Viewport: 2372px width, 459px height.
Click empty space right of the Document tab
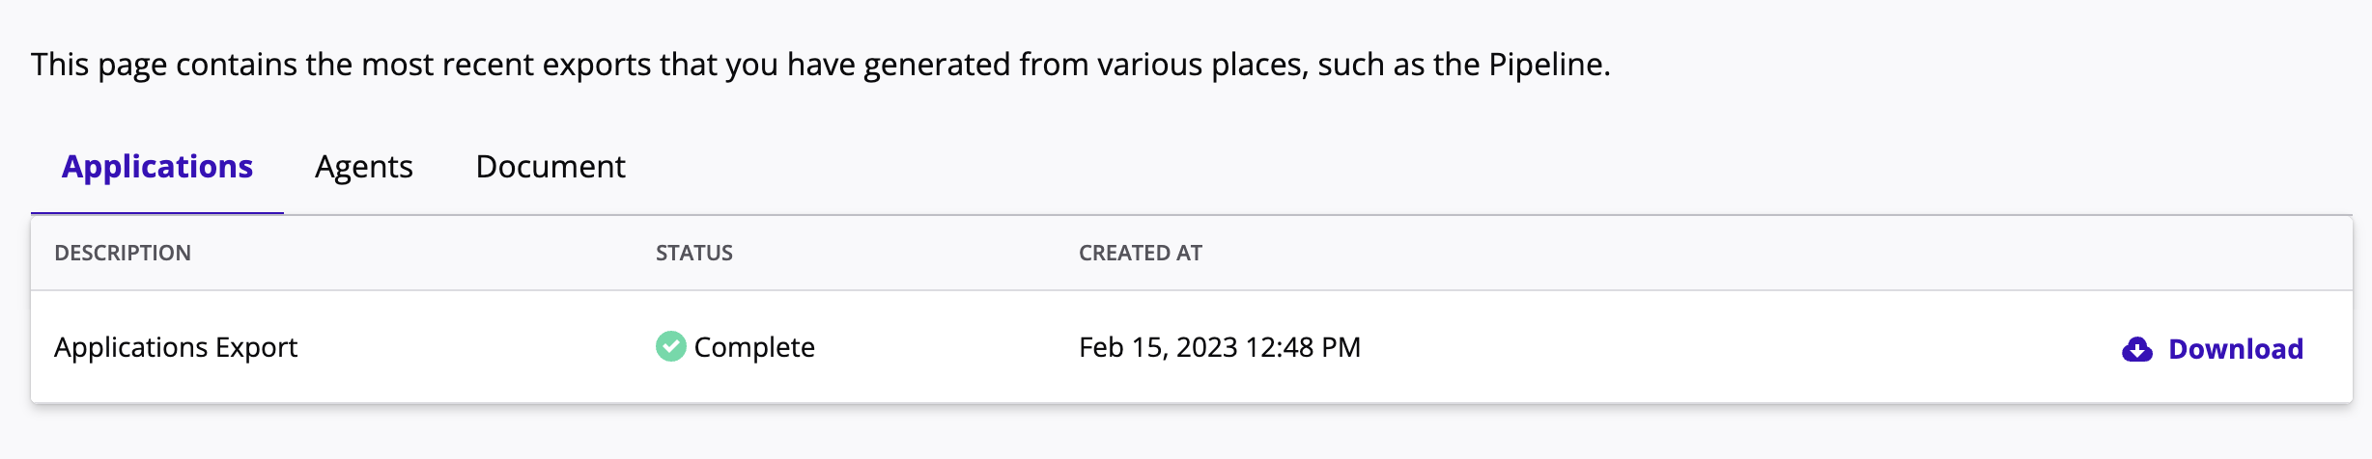click(x=1352, y=167)
